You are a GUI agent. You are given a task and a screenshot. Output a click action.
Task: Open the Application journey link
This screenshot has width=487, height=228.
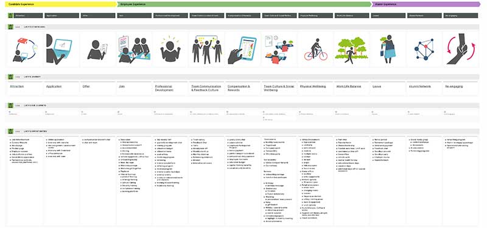pos(54,87)
